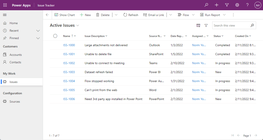Open the more commands ellipsis

point(233,15)
